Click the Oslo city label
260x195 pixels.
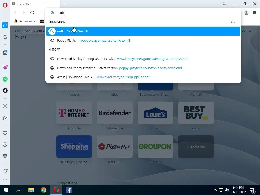[17, 31]
